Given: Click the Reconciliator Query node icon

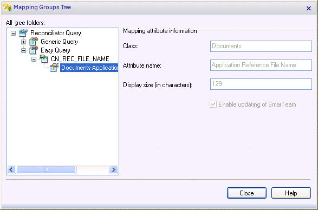Looking at the screenshot, I should pyautogui.click(x=23, y=33).
